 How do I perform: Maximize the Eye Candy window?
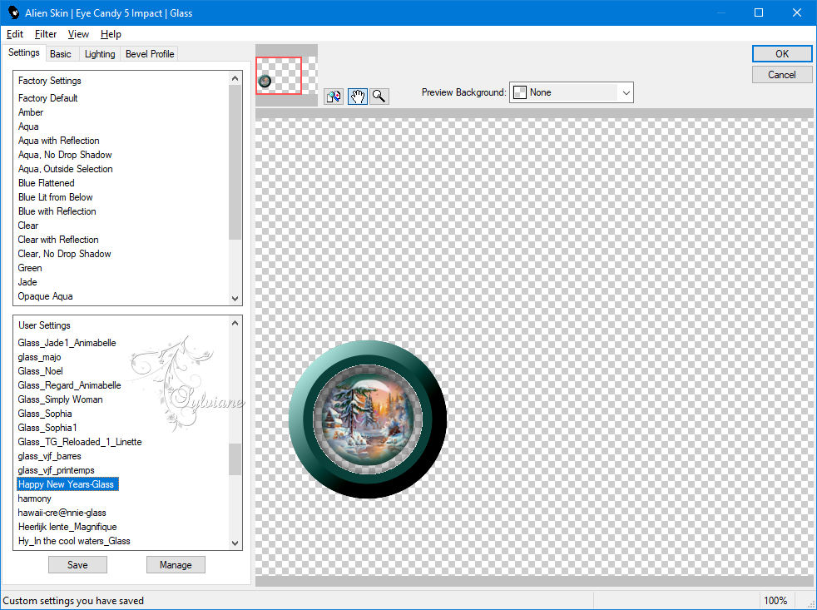pos(759,12)
